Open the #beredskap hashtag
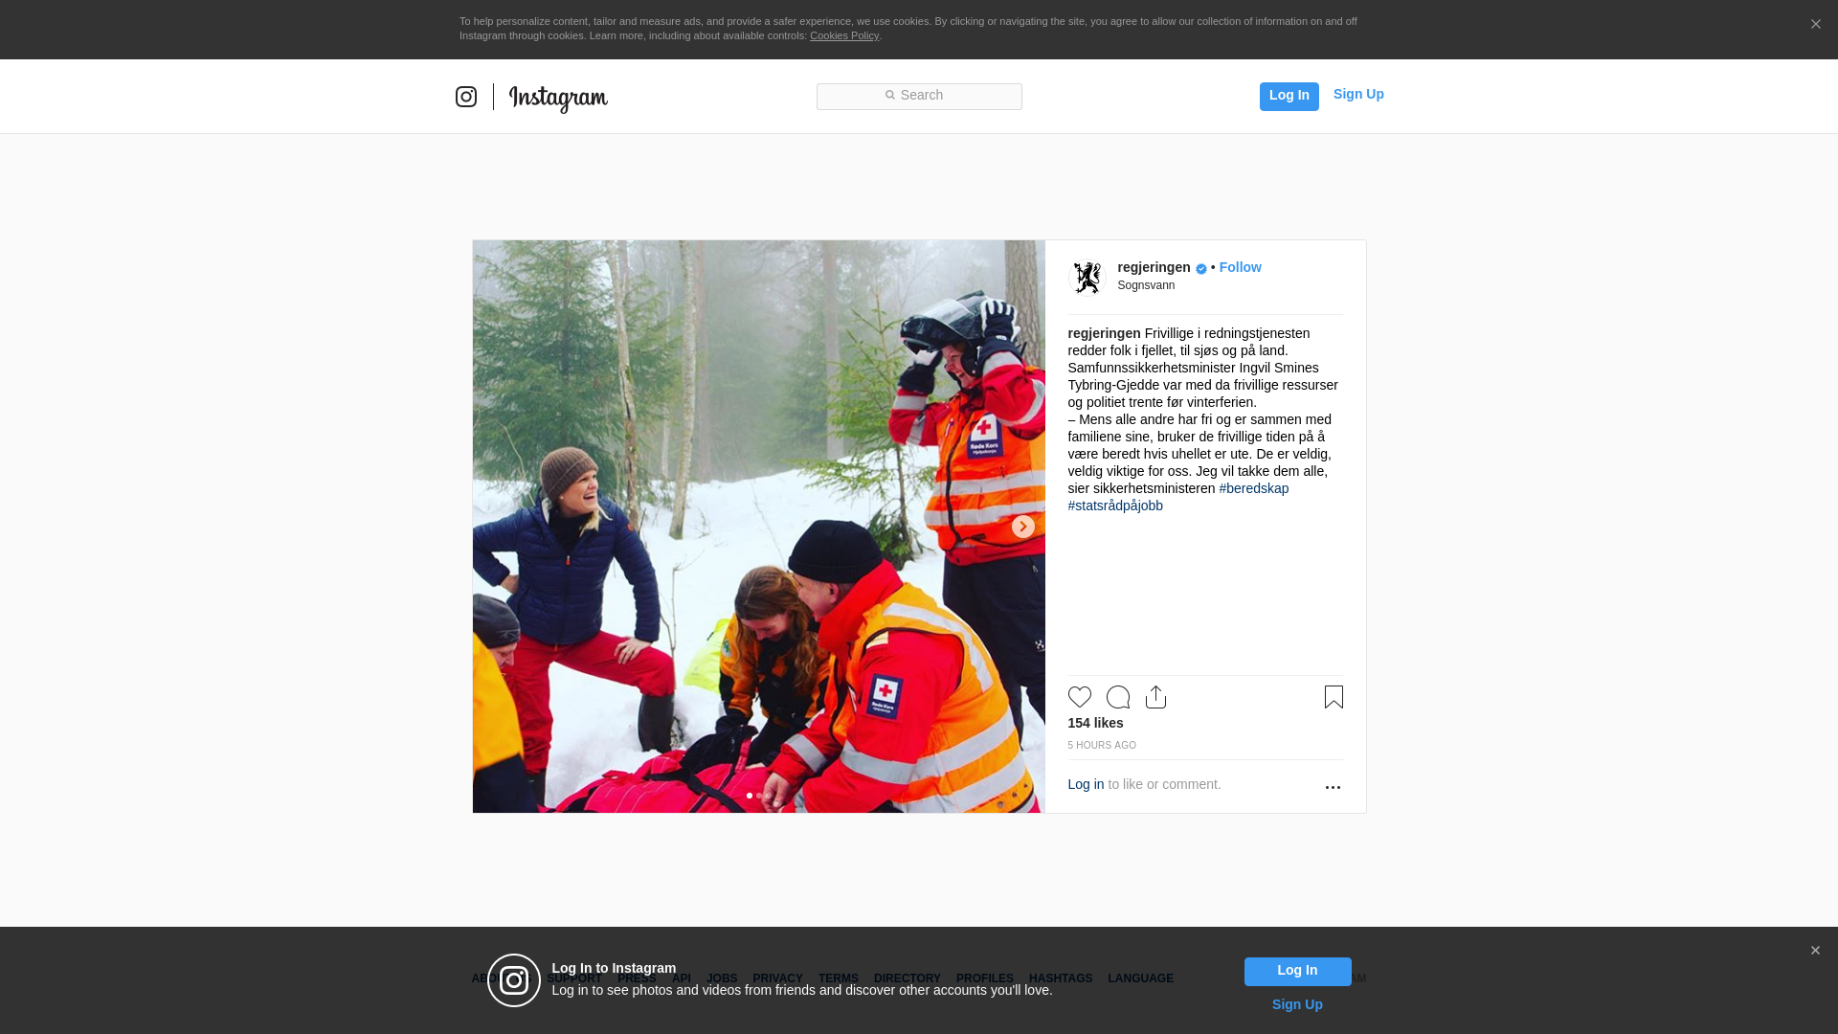Screen dimensions: 1838x1034 [x=1253, y=488]
